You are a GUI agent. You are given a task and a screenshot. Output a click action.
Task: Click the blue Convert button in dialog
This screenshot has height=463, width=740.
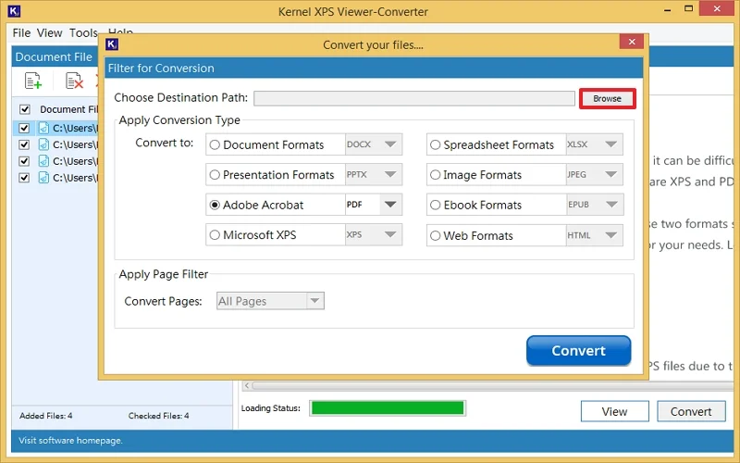(579, 351)
